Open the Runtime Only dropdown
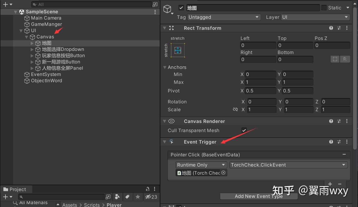 pyautogui.click(x=201, y=165)
